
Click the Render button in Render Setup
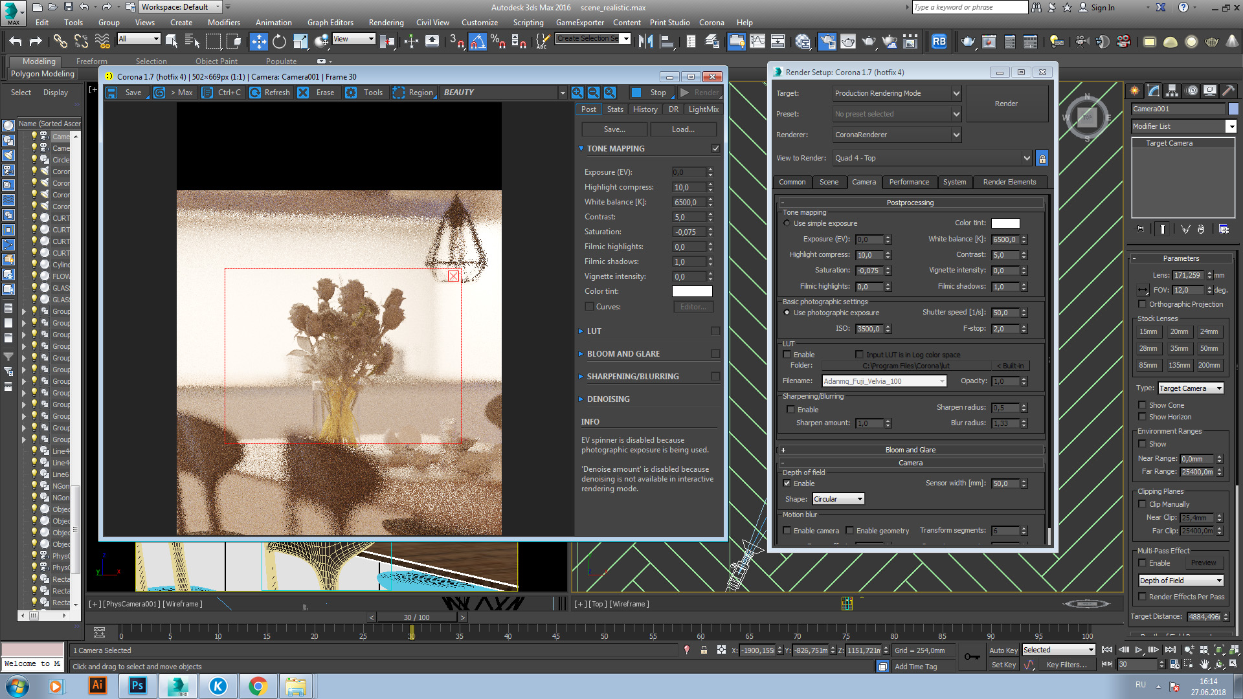click(x=1005, y=102)
